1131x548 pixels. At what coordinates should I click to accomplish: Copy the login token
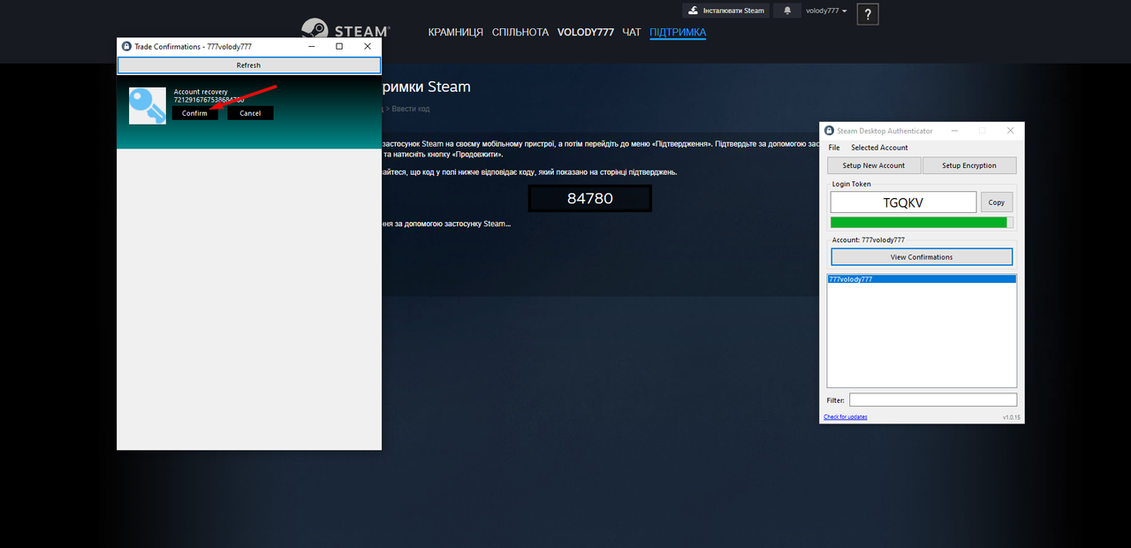point(997,202)
